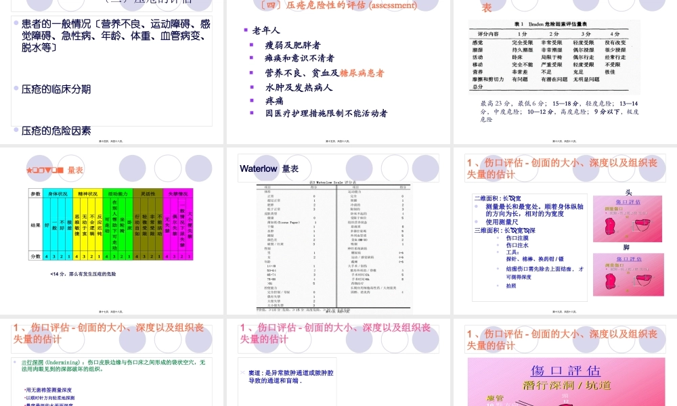Click the 压疮的临床分期 bullet
Screen dimensions: 677x406
tap(56, 89)
